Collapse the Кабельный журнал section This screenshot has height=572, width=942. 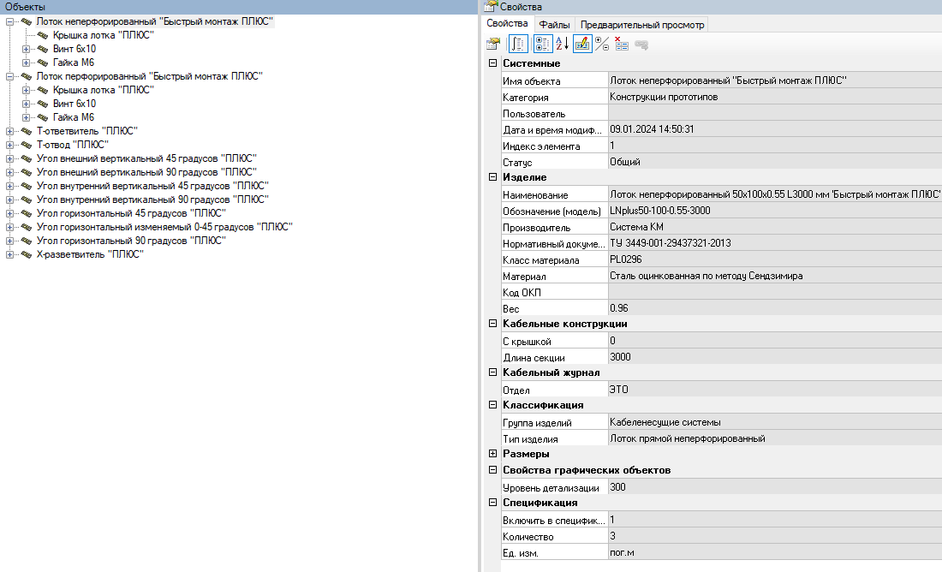pyautogui.click(x=492, y=372)
